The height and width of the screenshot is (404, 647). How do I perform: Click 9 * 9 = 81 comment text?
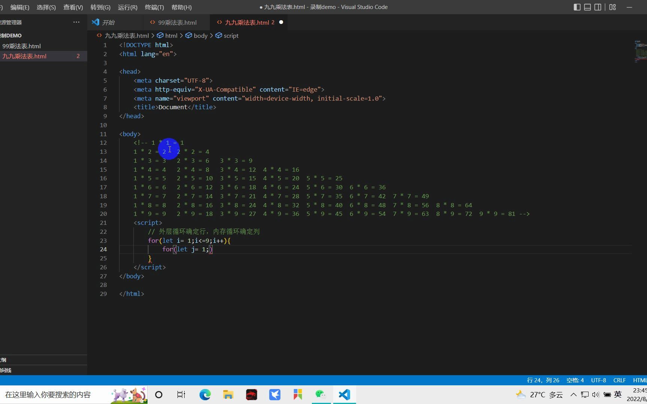[x=497, y=214]
